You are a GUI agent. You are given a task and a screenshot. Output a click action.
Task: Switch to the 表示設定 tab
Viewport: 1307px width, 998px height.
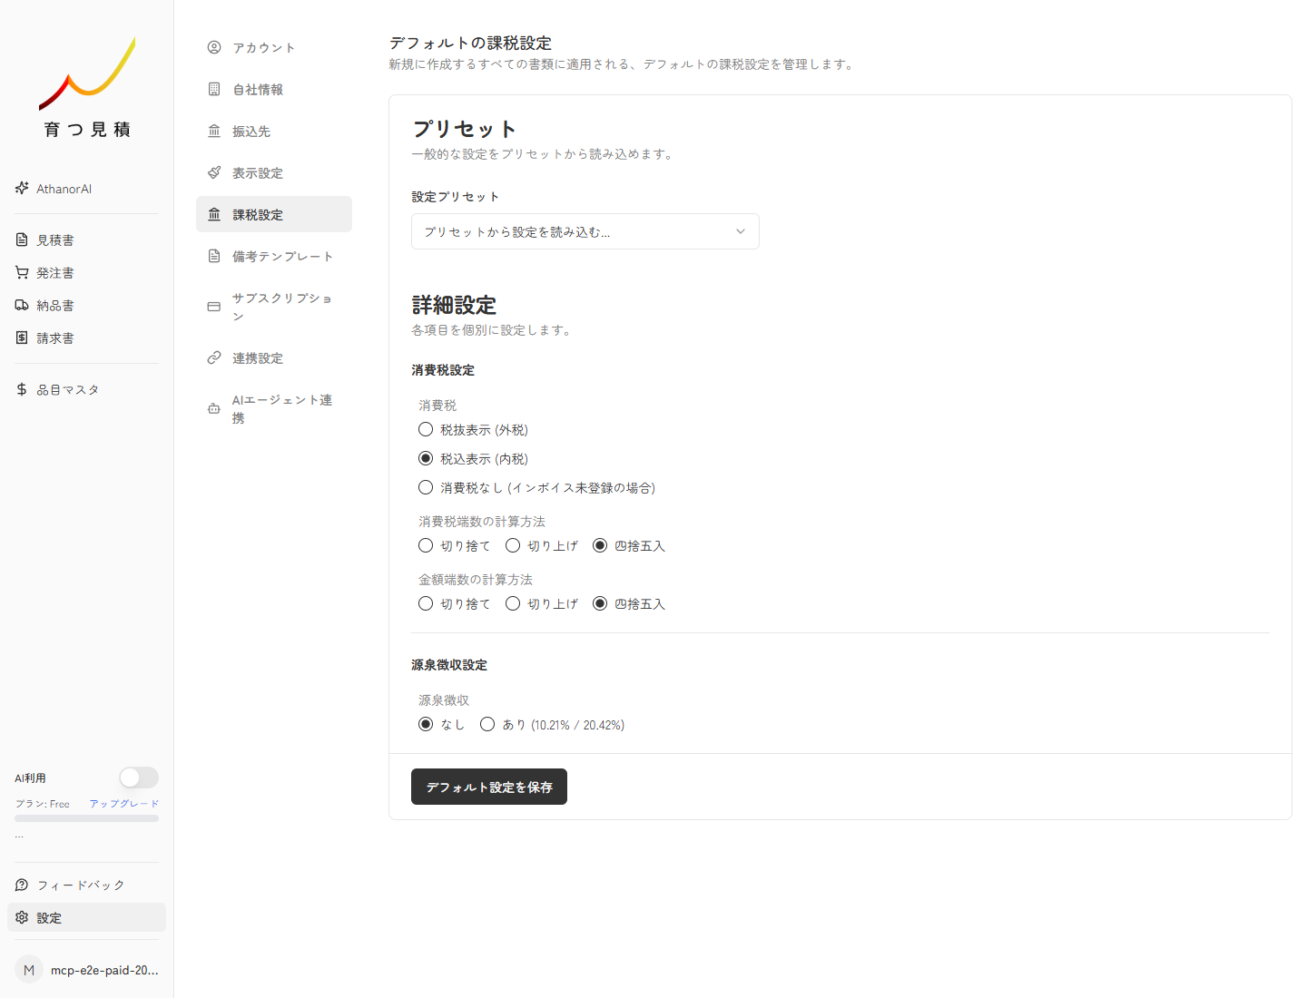pyautogui.click(x=258, y=172)
